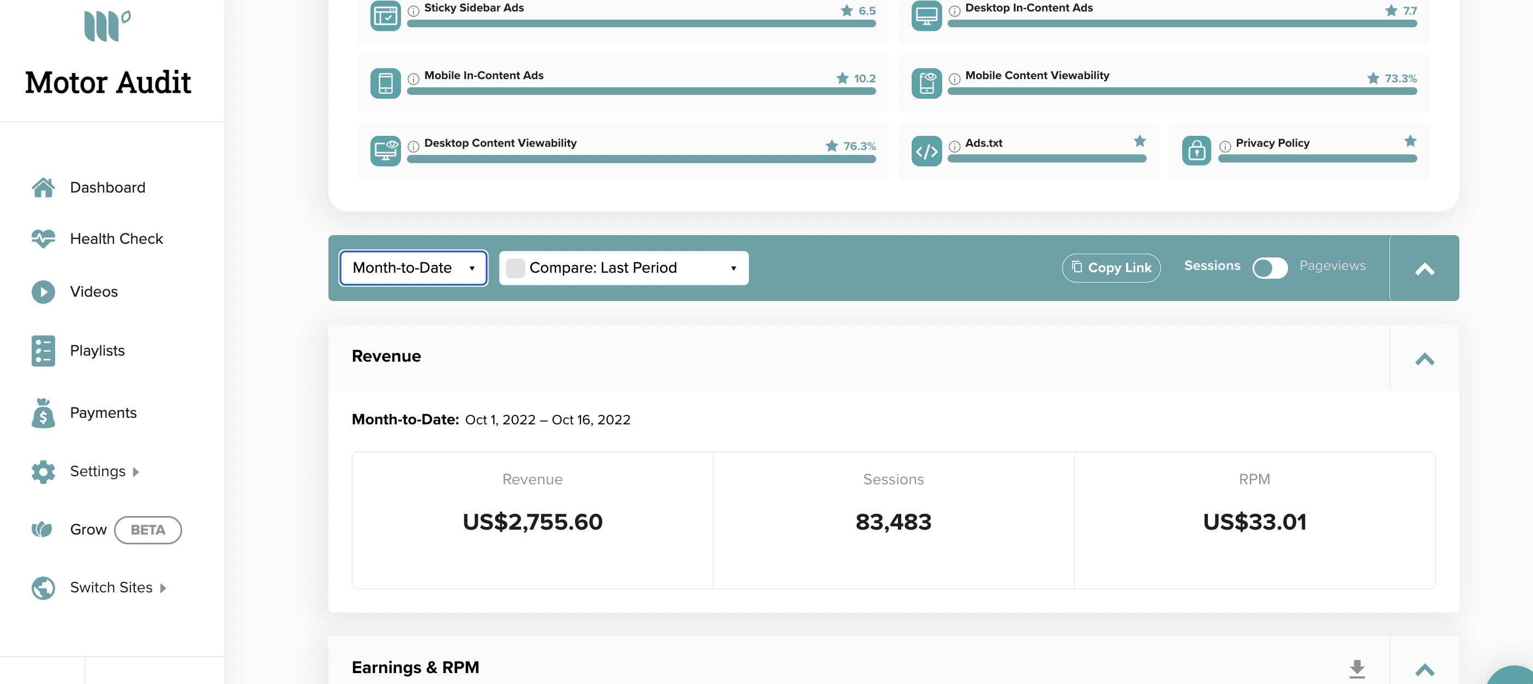The width and height of the screenshot is (1533, 684).
Task: Click the Desktop Content Viewability progress bar
Action: 641,159
